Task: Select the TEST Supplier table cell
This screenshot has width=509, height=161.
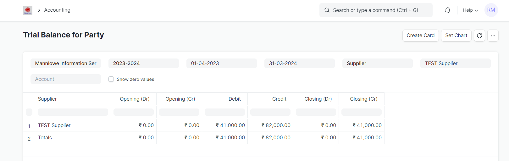Action: [73, 125]
